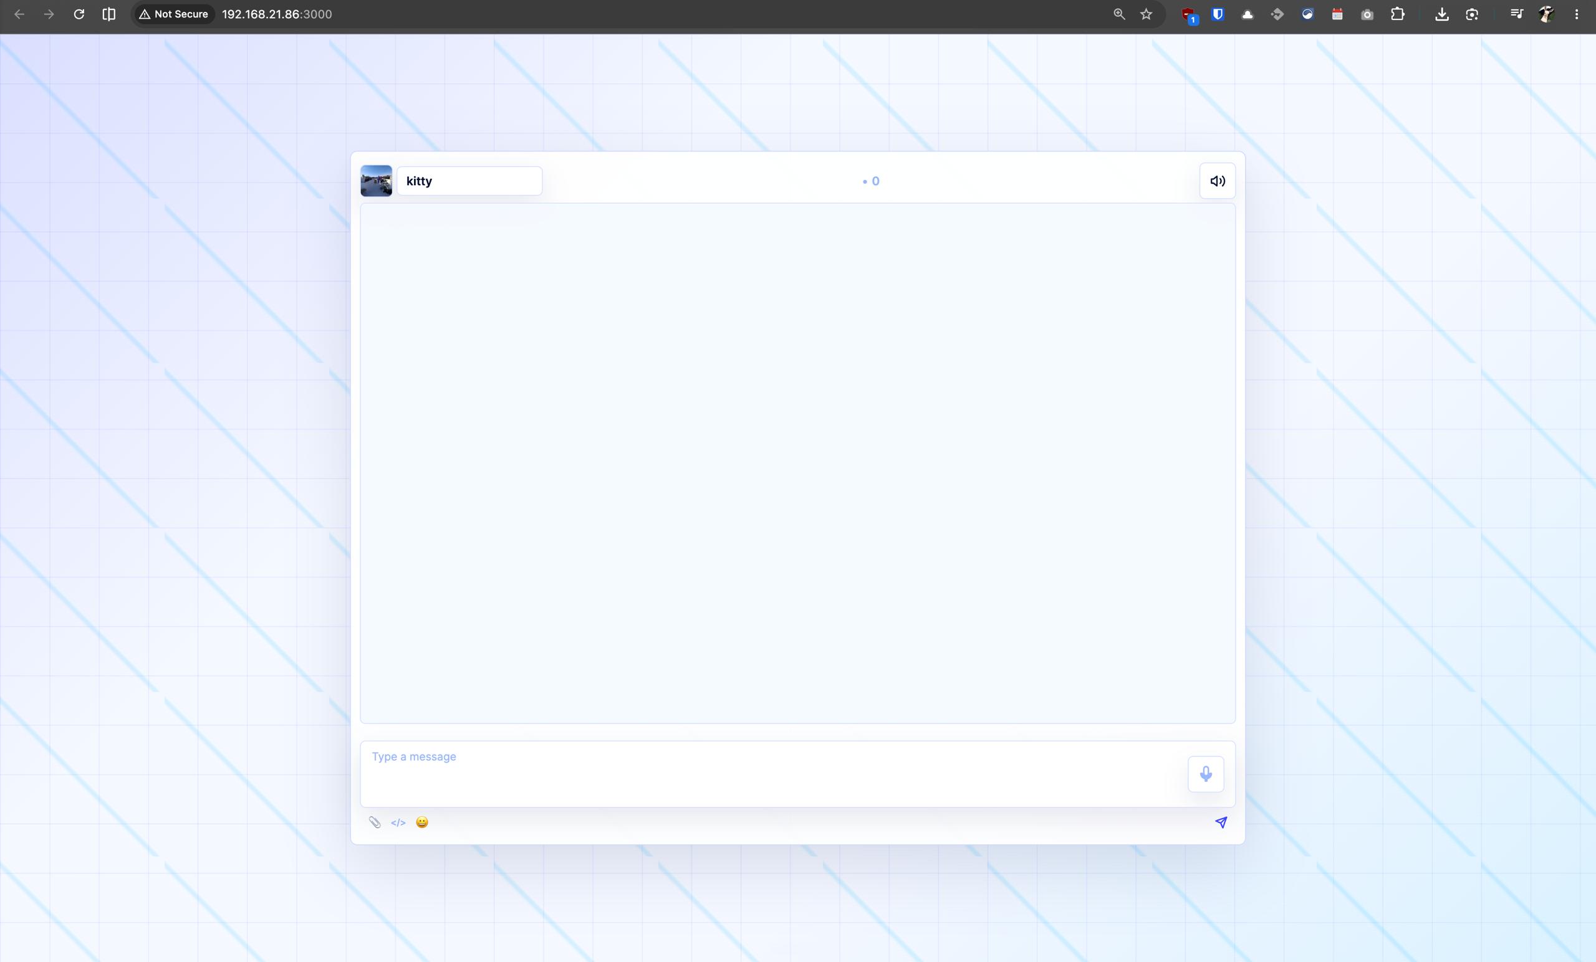The height and width of the screenshot is (962, 1596).
Task: Open the camera screenshot extension icon
Action: point(1367,14)
